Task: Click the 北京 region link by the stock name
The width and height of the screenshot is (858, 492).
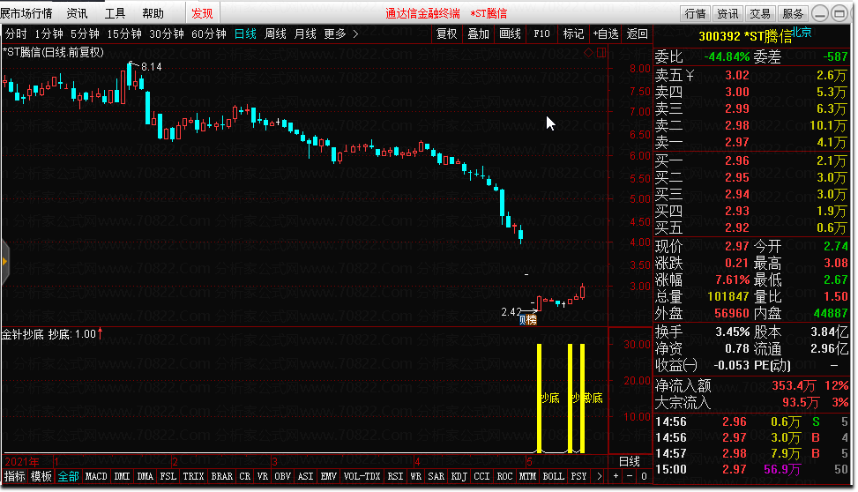Action: click(802, 32)
